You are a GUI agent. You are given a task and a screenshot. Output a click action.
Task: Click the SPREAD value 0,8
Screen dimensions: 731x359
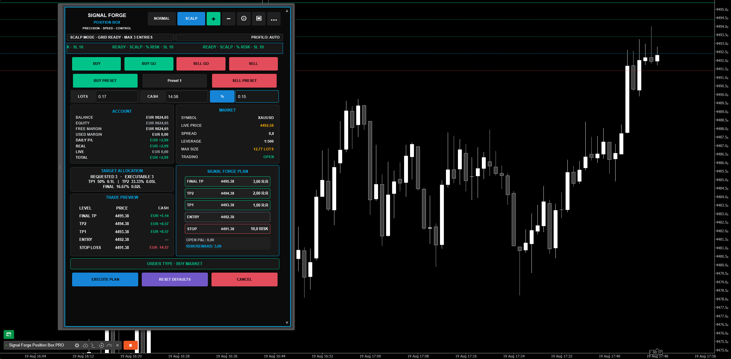pyautogui.click(x=271, y=134)
